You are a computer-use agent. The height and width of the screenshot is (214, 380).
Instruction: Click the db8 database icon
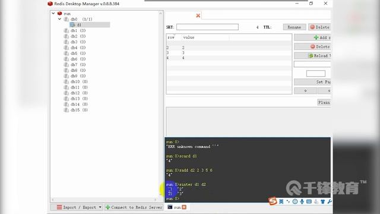[x=66, y=70]
